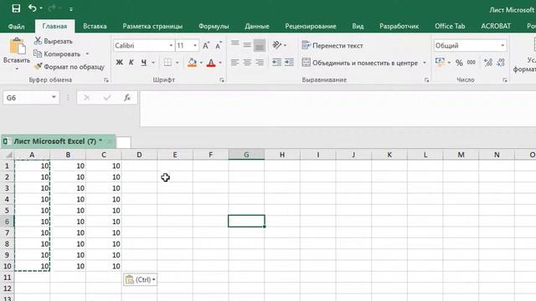Image resolution: width=536 pixels, height=301 pixels.
Task: Open the Calibri font name combo box
Action: 143,46
